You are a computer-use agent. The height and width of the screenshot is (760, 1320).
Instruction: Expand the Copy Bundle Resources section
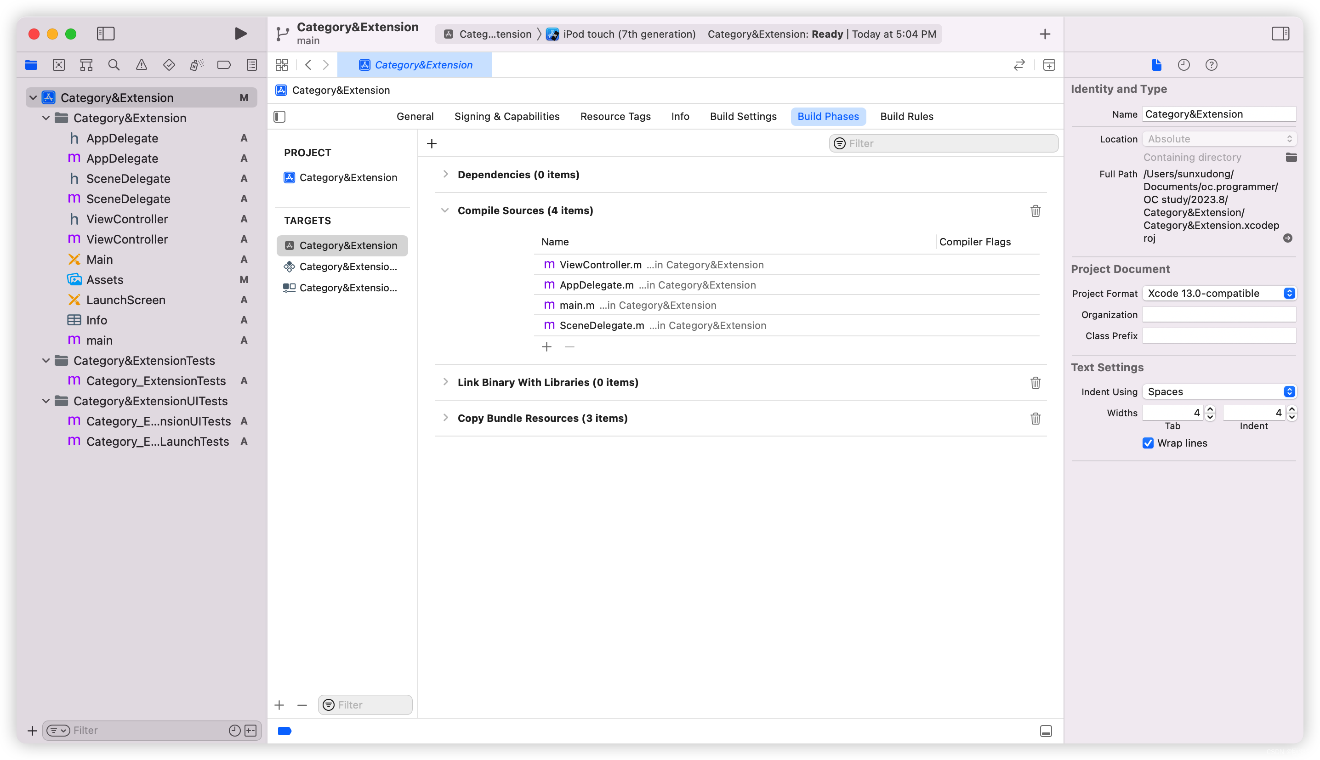[445, 418]
